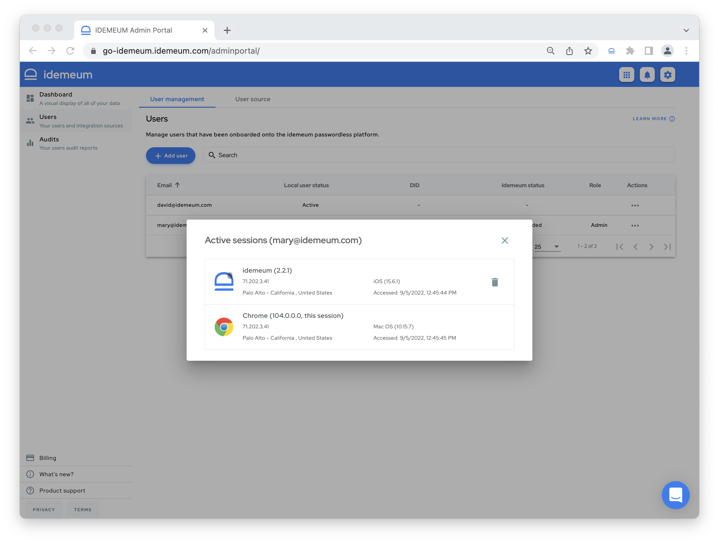Click the Chrome session icon
Viewport: 719px width, 543px height.
(224, 327)
